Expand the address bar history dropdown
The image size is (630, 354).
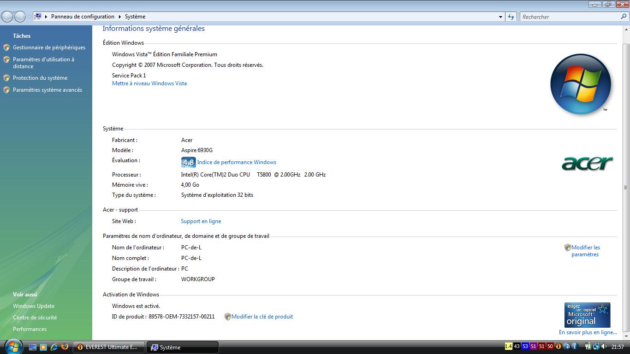(500, 17)
